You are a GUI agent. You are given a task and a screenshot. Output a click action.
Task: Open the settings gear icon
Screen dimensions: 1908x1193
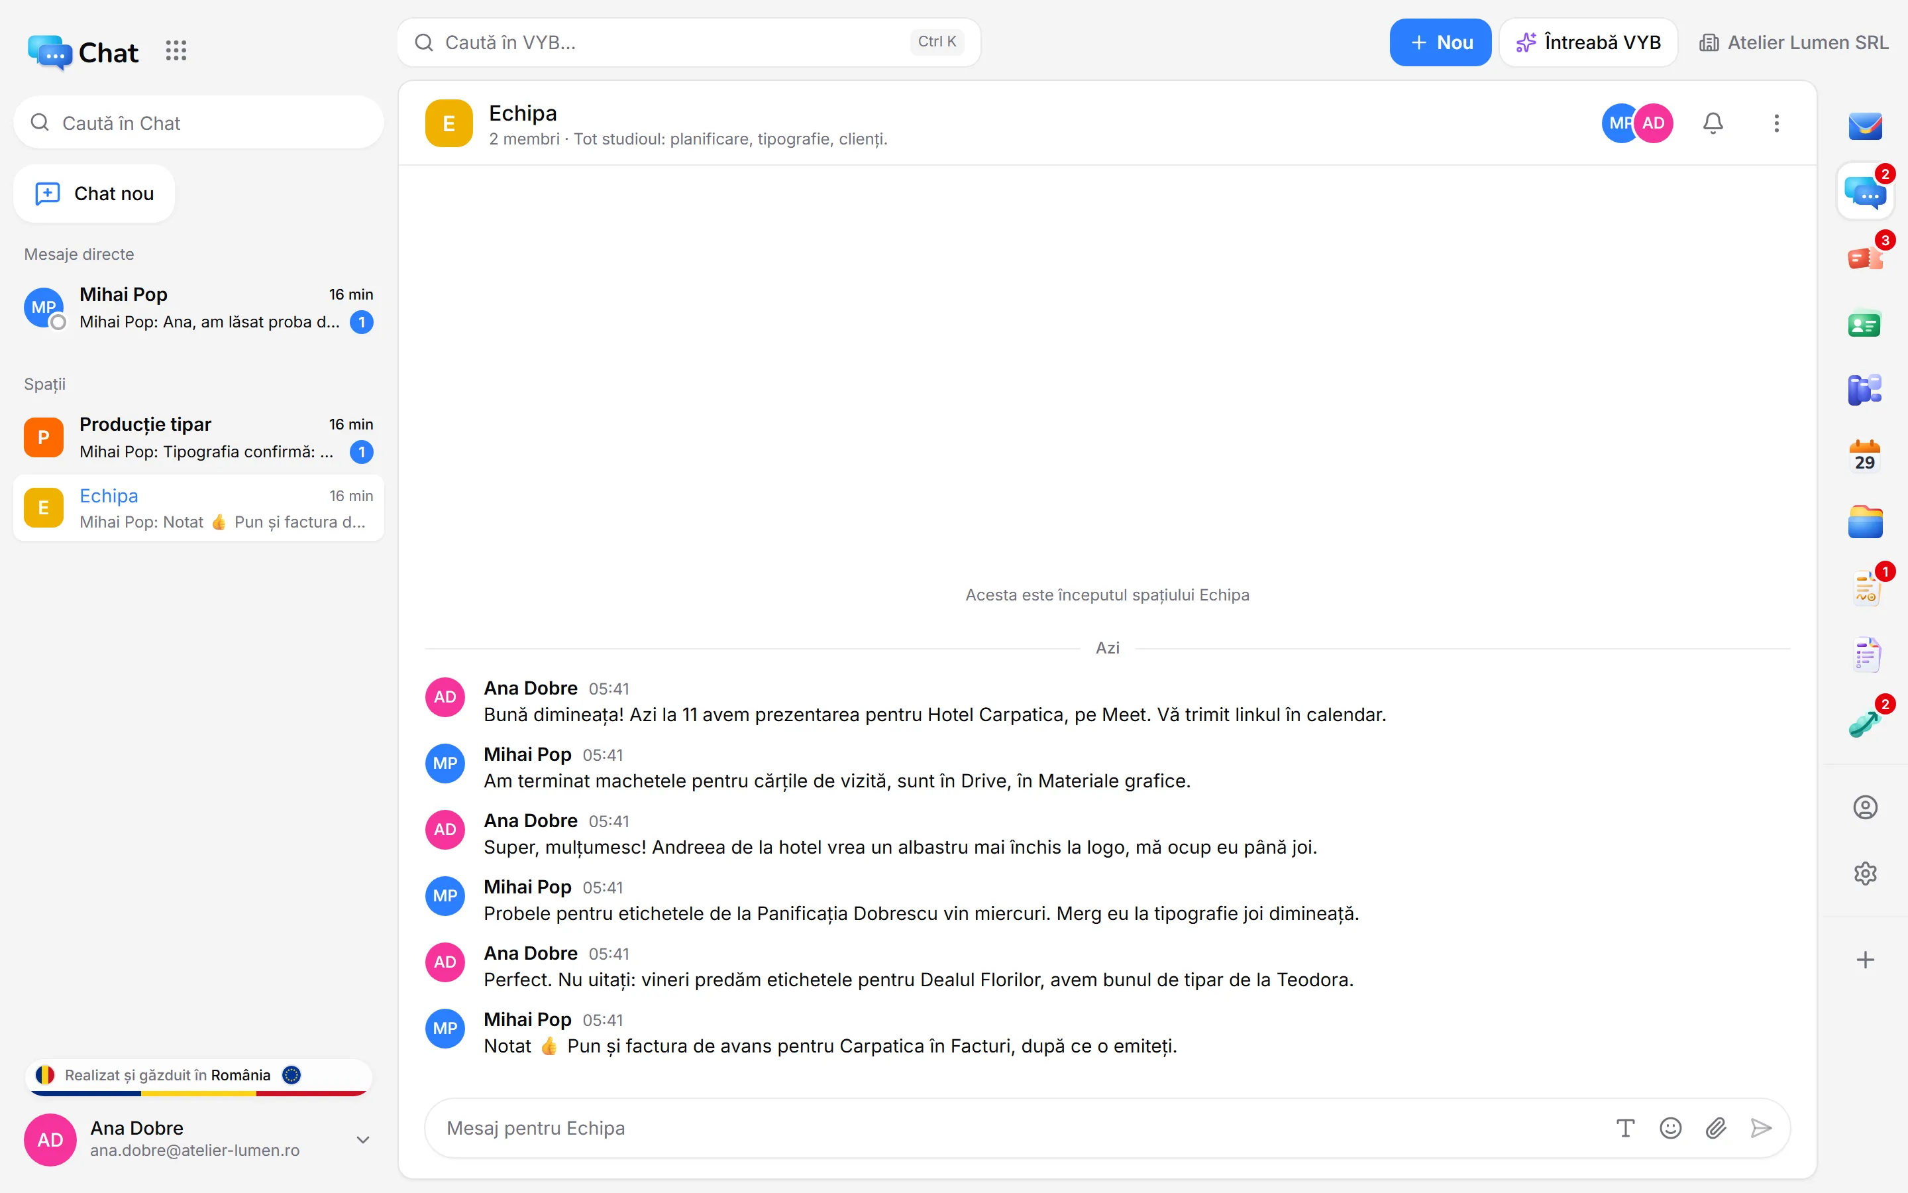pos(1865,874)
